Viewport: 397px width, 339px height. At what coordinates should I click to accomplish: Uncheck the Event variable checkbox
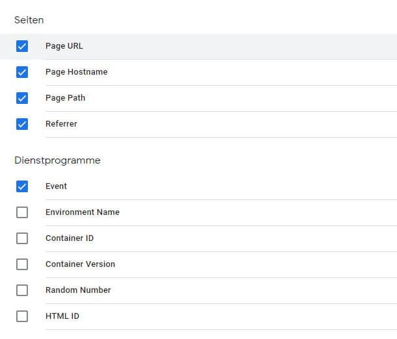[x=22, y=186]
